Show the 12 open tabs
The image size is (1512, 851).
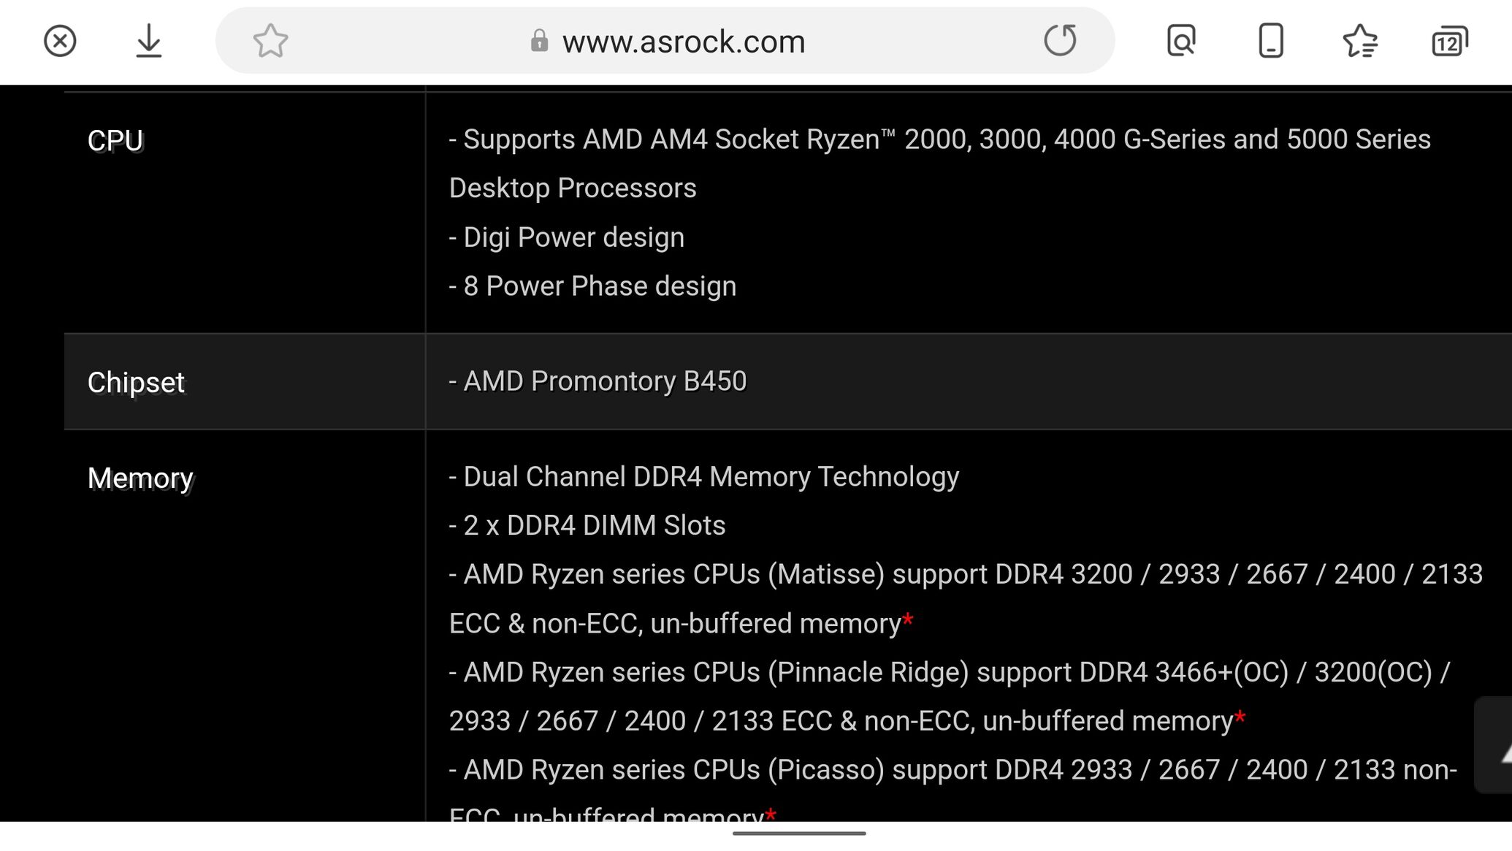[x=1449, y=42]
